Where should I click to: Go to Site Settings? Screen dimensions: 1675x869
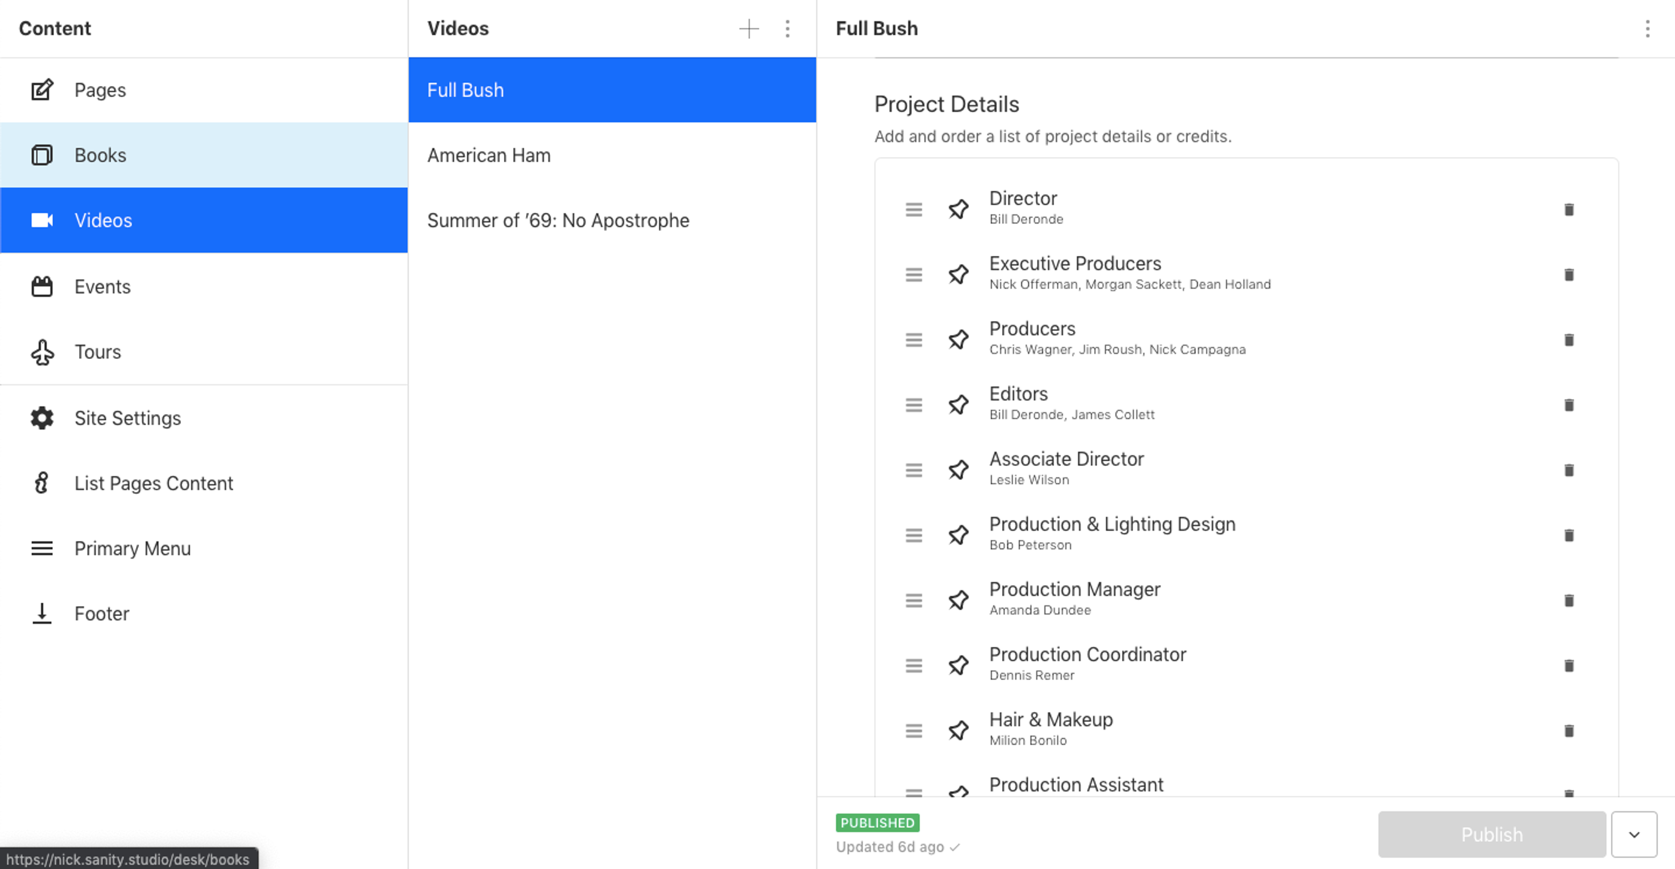[x=127, y=418]
